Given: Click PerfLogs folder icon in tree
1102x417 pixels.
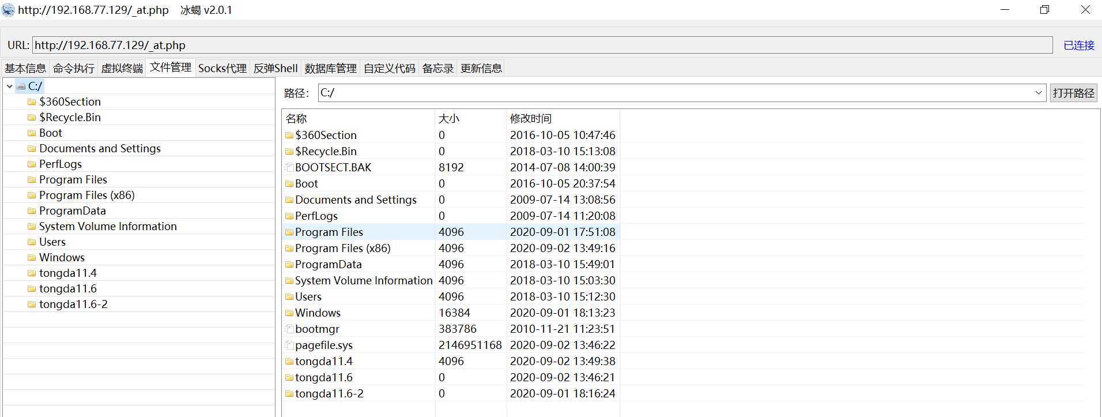Looking at the screenshot, I should coord(32,164).
